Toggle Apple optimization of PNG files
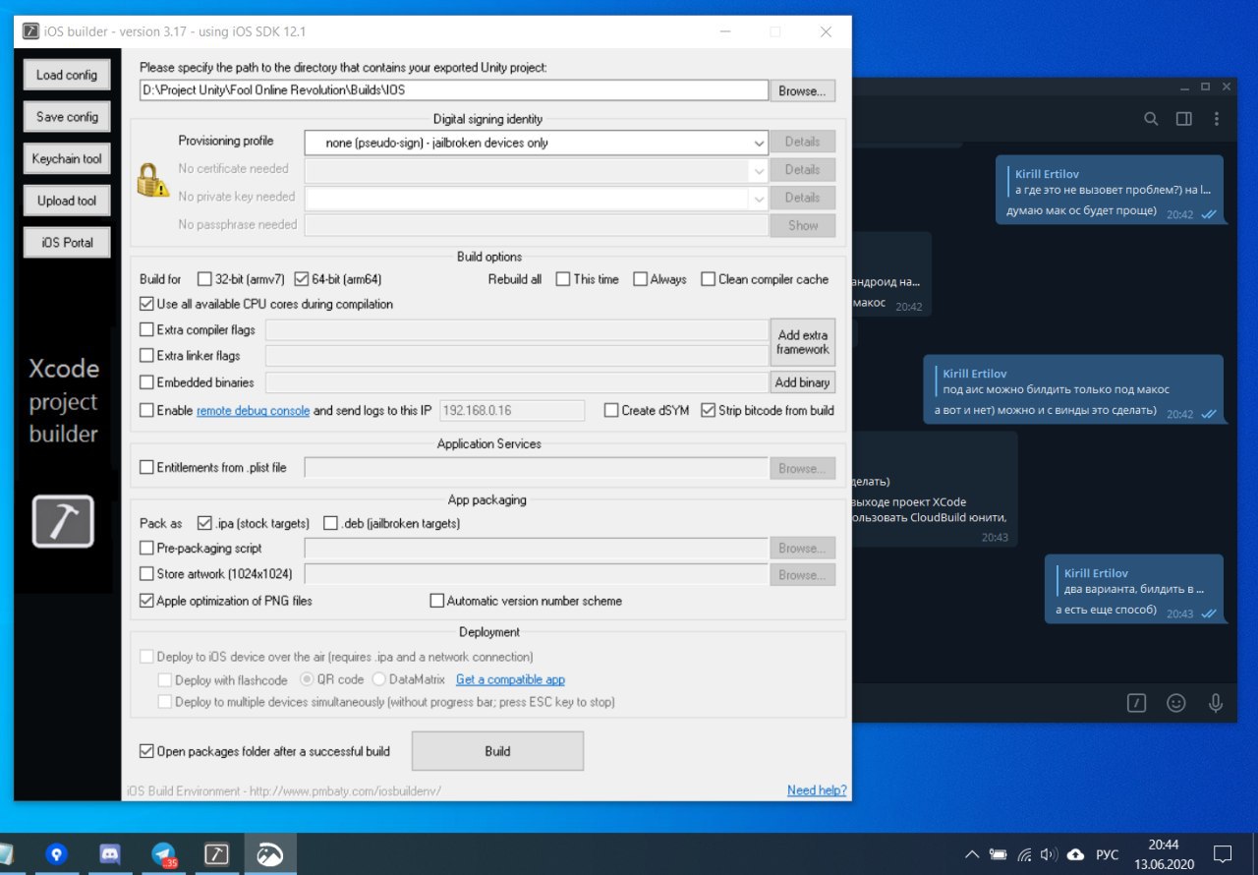Screen dimensions: 1258x875 [146, 601]
